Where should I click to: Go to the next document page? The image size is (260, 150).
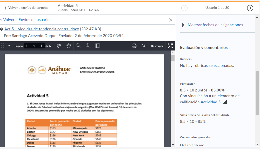(x=42, y=46)
